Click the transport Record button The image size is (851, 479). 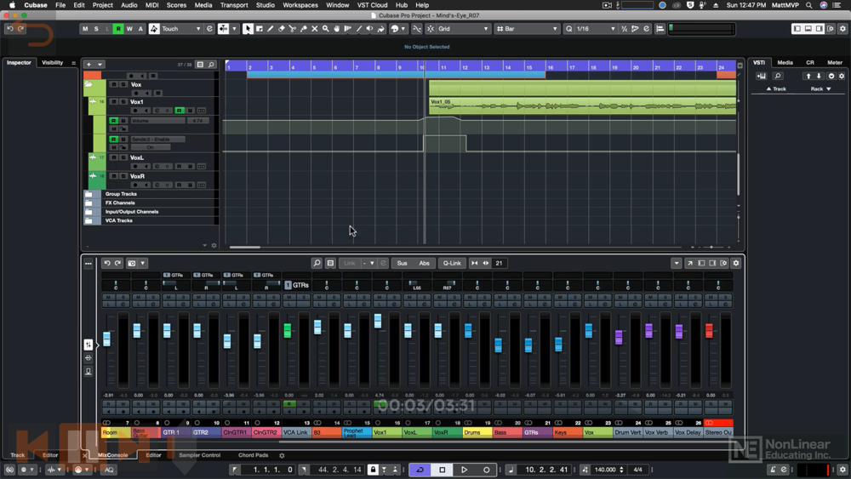coord(486,470)
